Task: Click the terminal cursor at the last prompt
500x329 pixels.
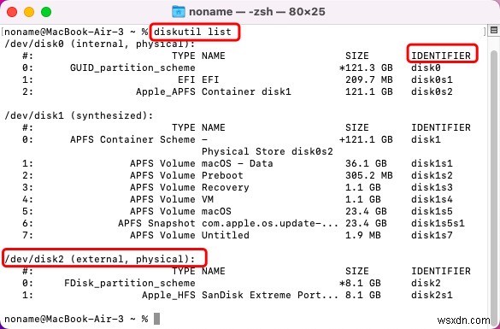Action: 156,319
